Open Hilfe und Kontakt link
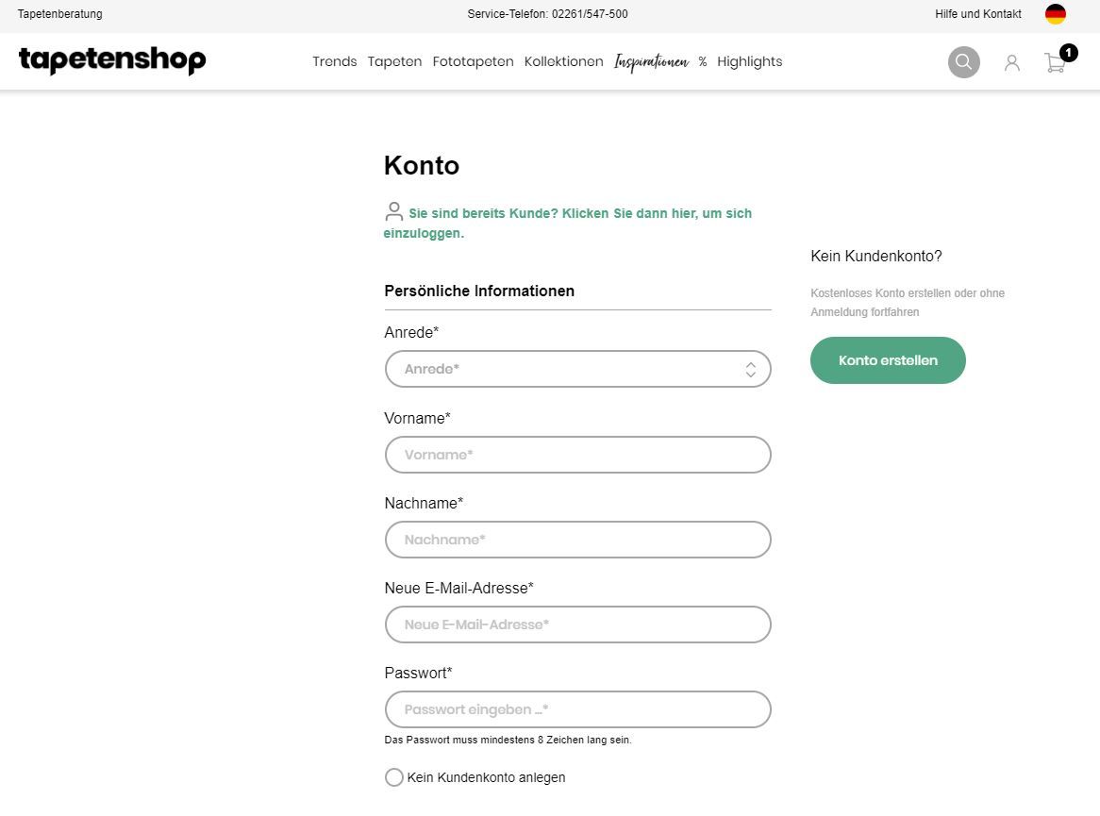The image size is (1100, 816). pos(978,14)
